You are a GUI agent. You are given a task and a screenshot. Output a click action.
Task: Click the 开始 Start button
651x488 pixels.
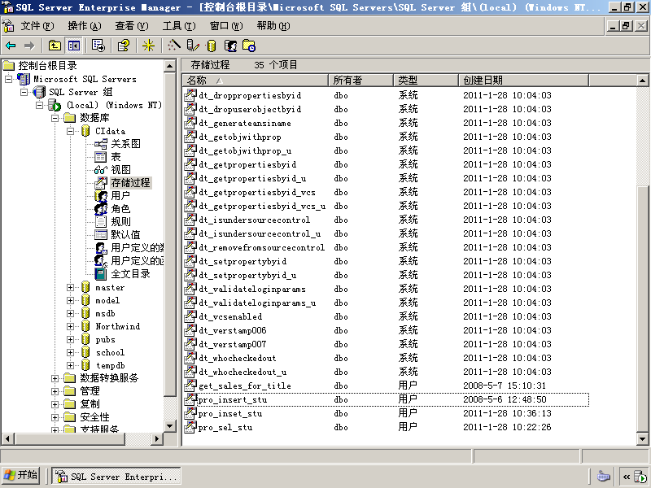21,476
